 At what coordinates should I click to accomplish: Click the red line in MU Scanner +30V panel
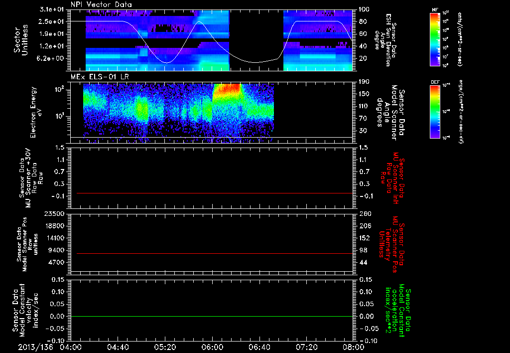[x=215, y=193]
